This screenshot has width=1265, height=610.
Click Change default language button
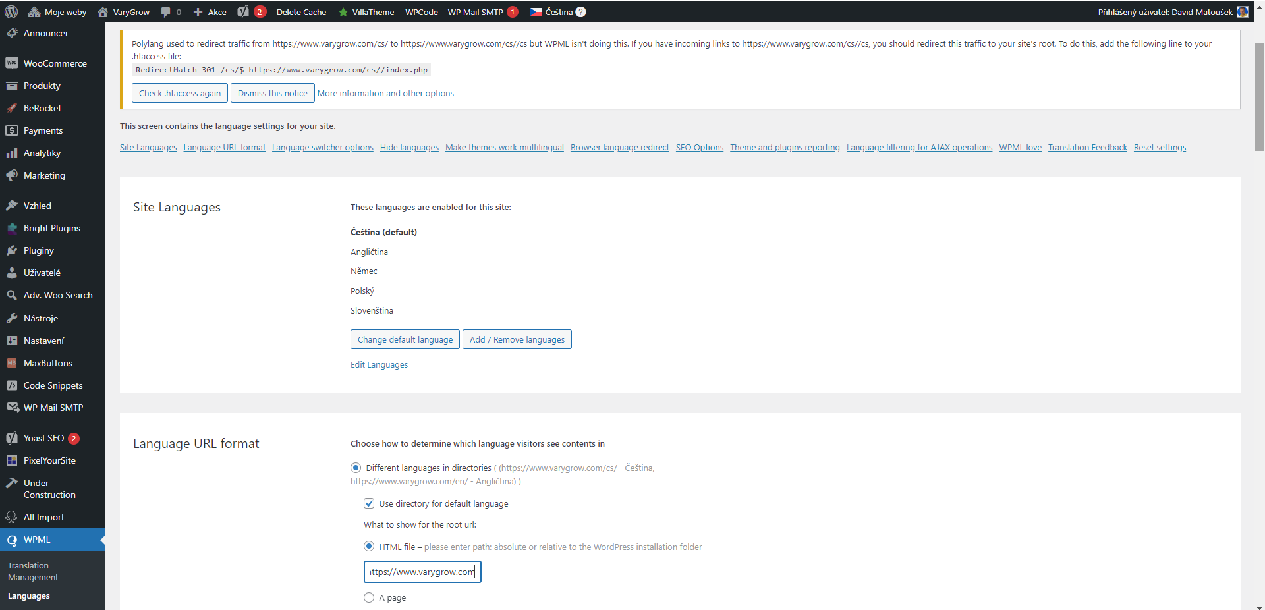pos(405,339)
